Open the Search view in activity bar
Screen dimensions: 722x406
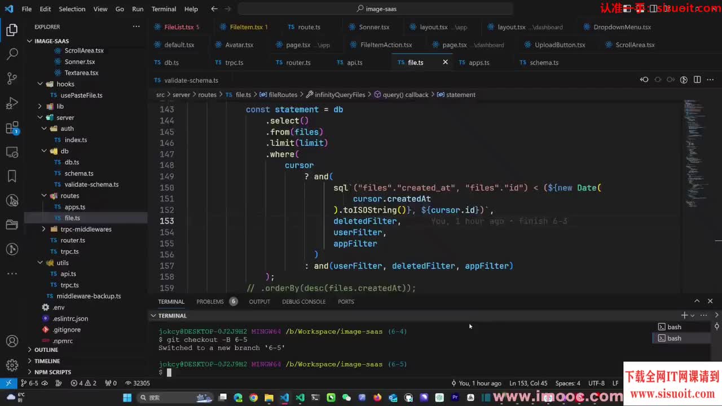tap(12, 54)
